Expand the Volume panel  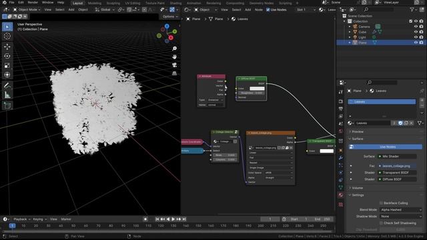(x=357, y=188)
